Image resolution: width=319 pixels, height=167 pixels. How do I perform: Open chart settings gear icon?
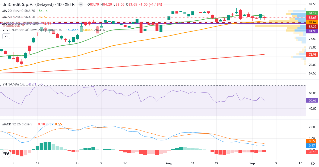click(312, 163)
